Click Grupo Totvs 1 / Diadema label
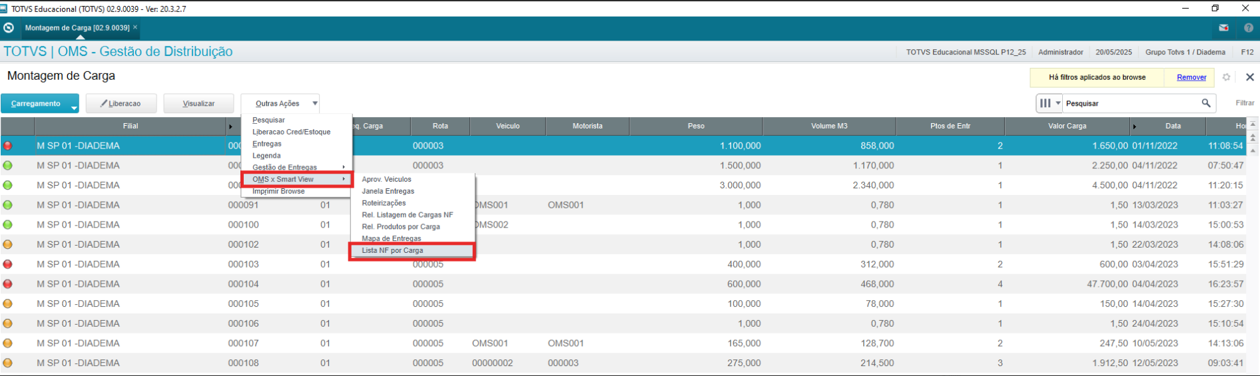Image resolution: width=1260 pixels, height=376 pixels. pos(1185,52)
